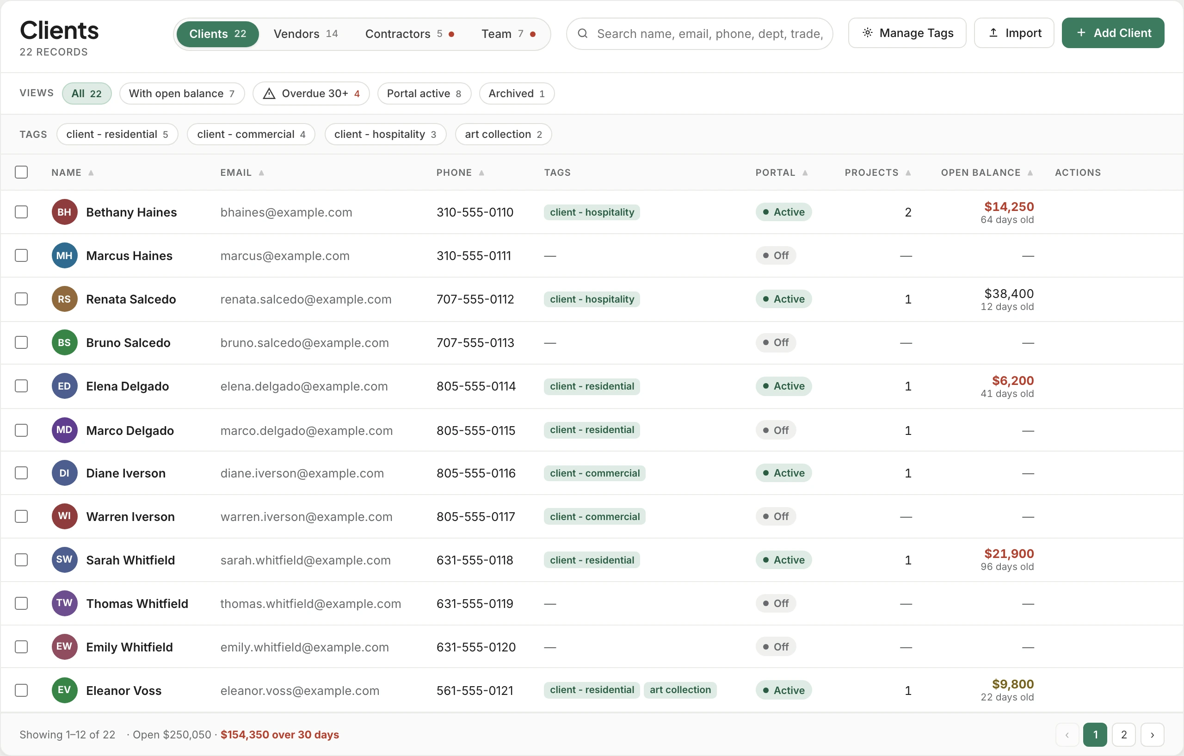Click the search magnifier icon
The height and width of the screenshot is (756, 1184).
[583, 33]
